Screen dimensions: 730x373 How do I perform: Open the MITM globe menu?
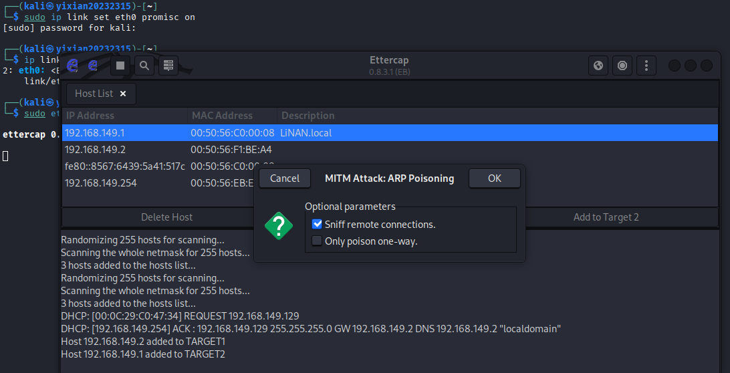[x=598, y=66]
